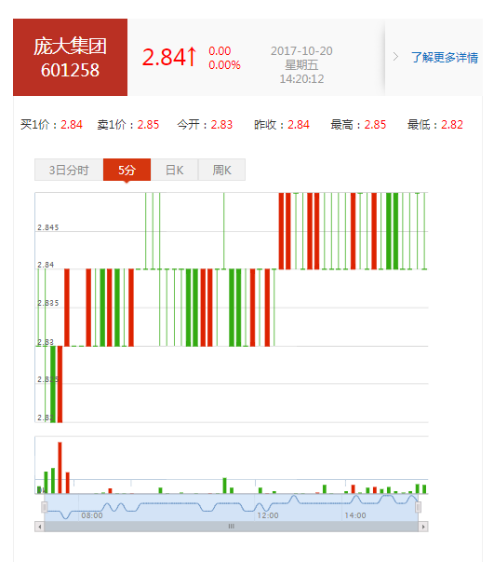Click the center grip of the timeline scrollbar
Viewport: 494px width, 562px height.
232,527
